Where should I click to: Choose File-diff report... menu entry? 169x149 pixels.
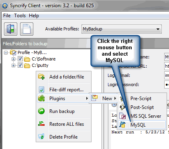(64, 90)
